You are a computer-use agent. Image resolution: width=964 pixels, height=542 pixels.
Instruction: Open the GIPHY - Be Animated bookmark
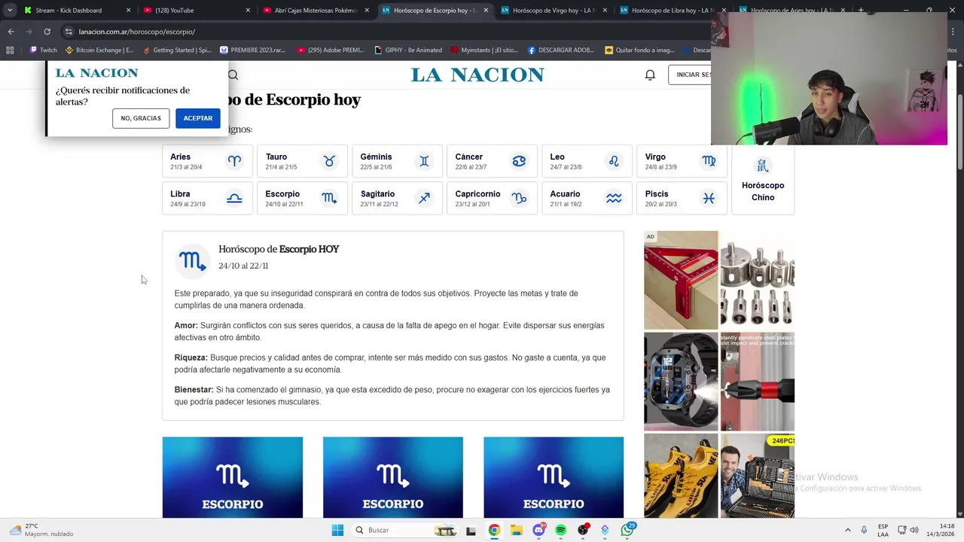[408, 50]
